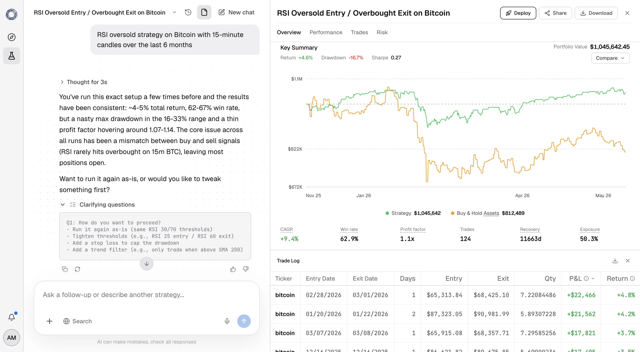
Task: Click the app logo in the sidebar
Action: point(11,14)
